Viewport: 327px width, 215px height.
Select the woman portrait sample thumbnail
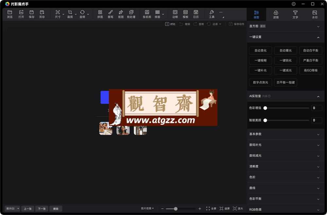[123, 130]
